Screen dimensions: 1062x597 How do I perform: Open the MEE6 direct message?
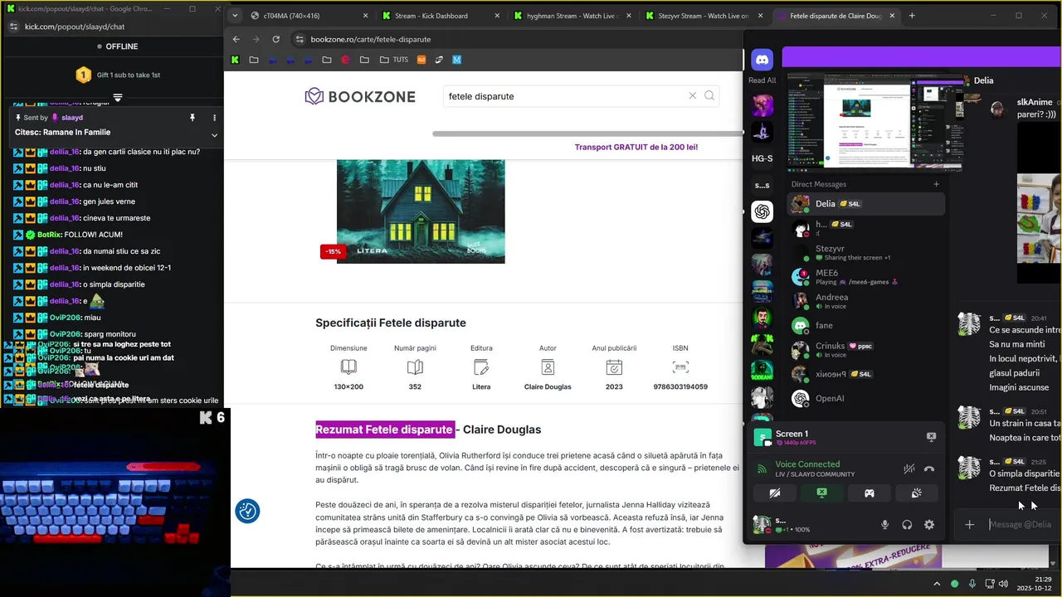(865, 276)
